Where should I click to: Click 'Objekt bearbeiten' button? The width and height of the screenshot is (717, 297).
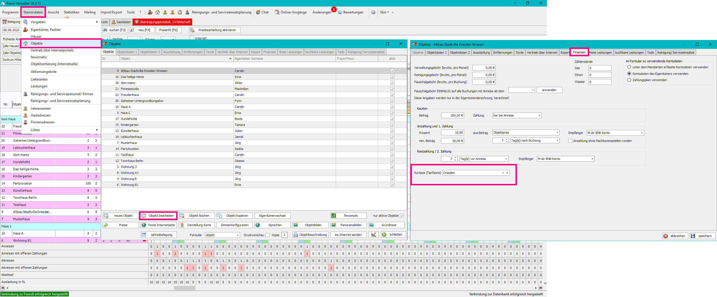(x=158, y=216)
